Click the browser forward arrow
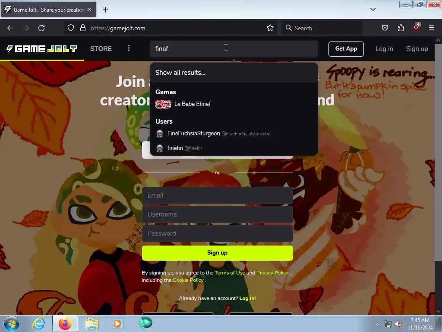Image resolution: width=442 pixels, height=332 pixels. coord(25,28)
